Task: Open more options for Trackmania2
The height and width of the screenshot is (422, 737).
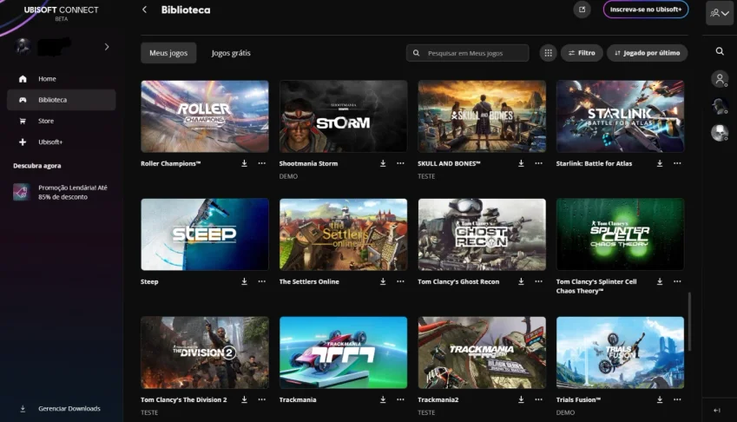Action: tap(539, 399)
